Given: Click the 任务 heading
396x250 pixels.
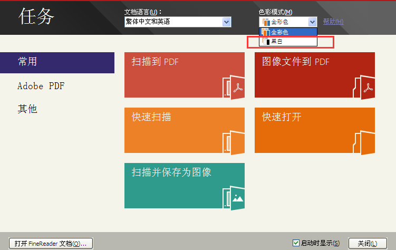Looking at the screenshot, I should click(x=36, y=16).
